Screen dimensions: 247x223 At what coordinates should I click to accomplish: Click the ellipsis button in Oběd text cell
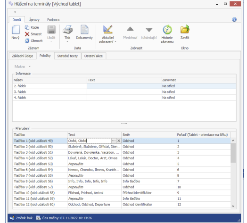114,140
